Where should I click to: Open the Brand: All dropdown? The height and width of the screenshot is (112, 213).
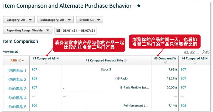[89, 20]
